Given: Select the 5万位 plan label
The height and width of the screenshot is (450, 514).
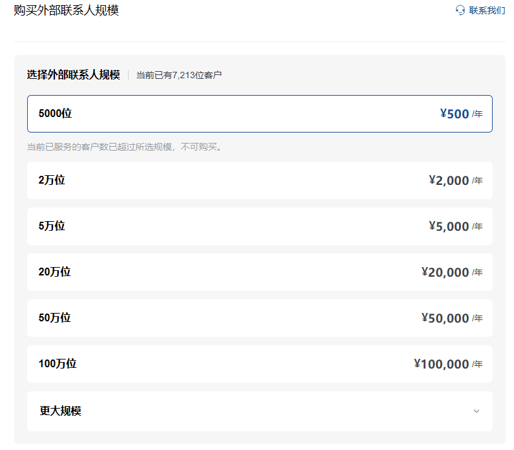Looking at the screenshot, I should (x=52, y=226).
